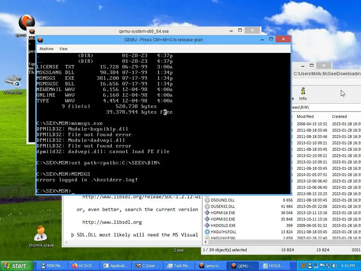This screenshot has width=361, height=271.
Task: Switch to Application taskbar item
Action: [x=116, y=266]
